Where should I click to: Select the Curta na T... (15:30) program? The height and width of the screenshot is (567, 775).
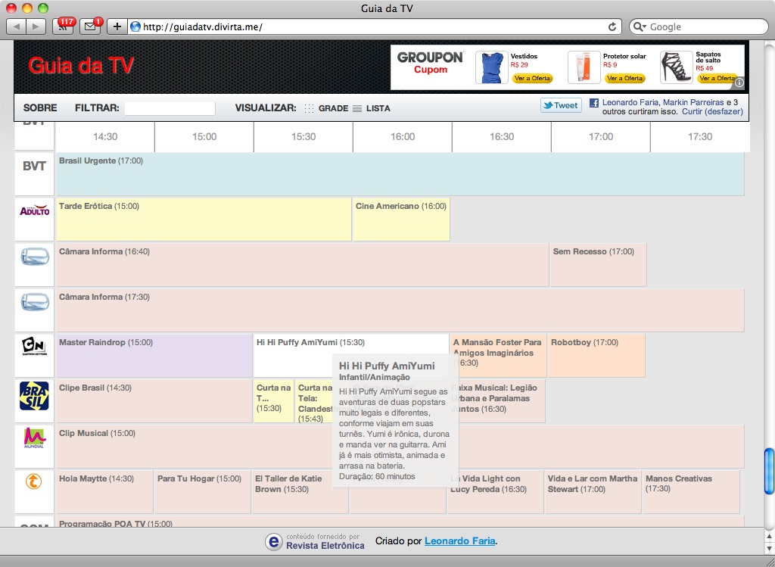(x=274, y=401)
